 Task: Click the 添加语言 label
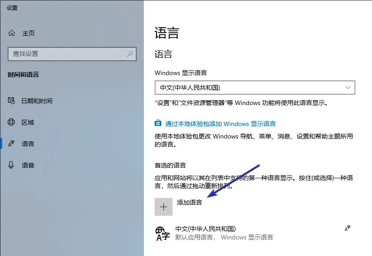point(189,202)
